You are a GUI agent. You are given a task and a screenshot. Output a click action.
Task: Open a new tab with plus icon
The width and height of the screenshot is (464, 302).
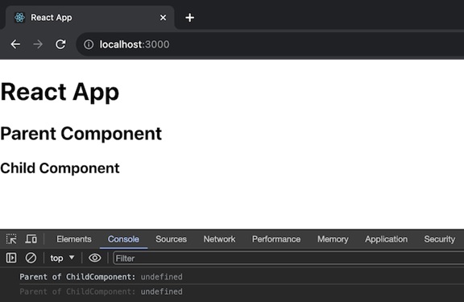coord(189,18)
